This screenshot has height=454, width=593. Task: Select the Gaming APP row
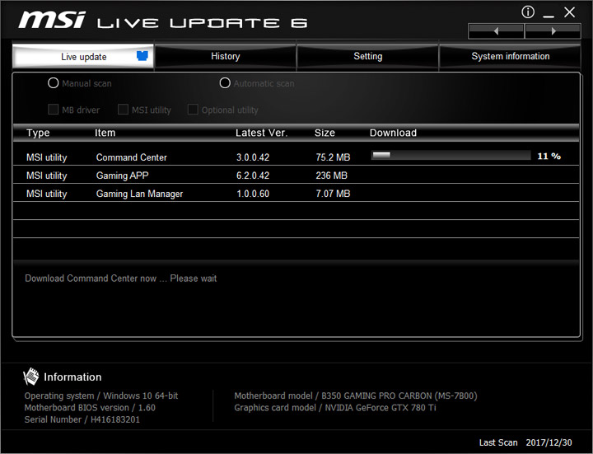click(x=296, y=175)
